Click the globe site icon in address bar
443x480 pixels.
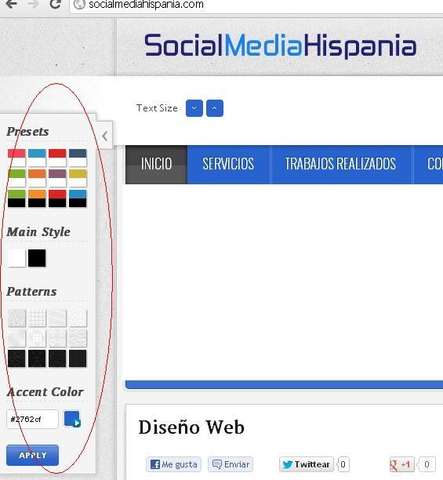(x=79, y=4)
